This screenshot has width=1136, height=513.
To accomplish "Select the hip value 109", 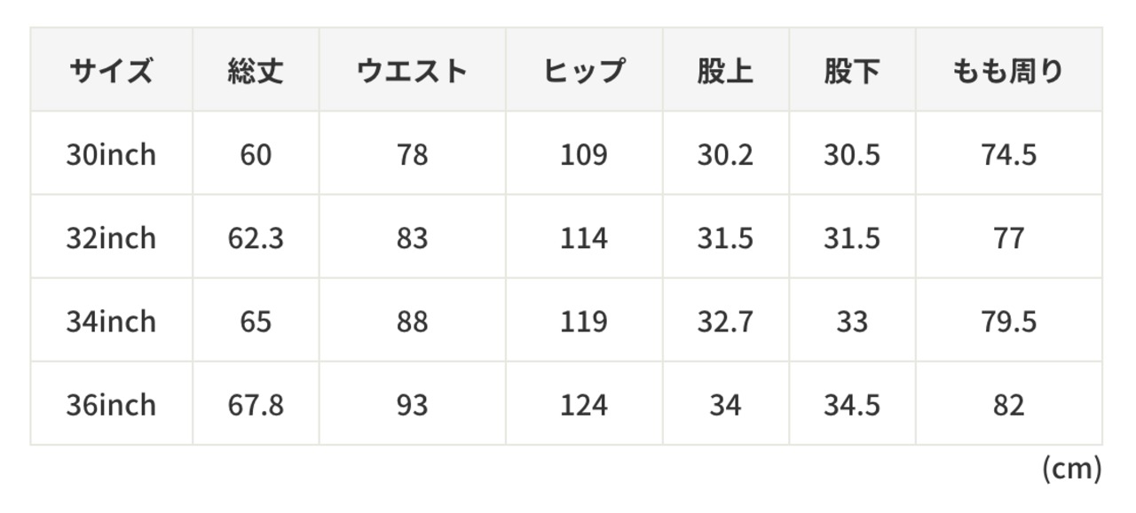I will point(584,155).
